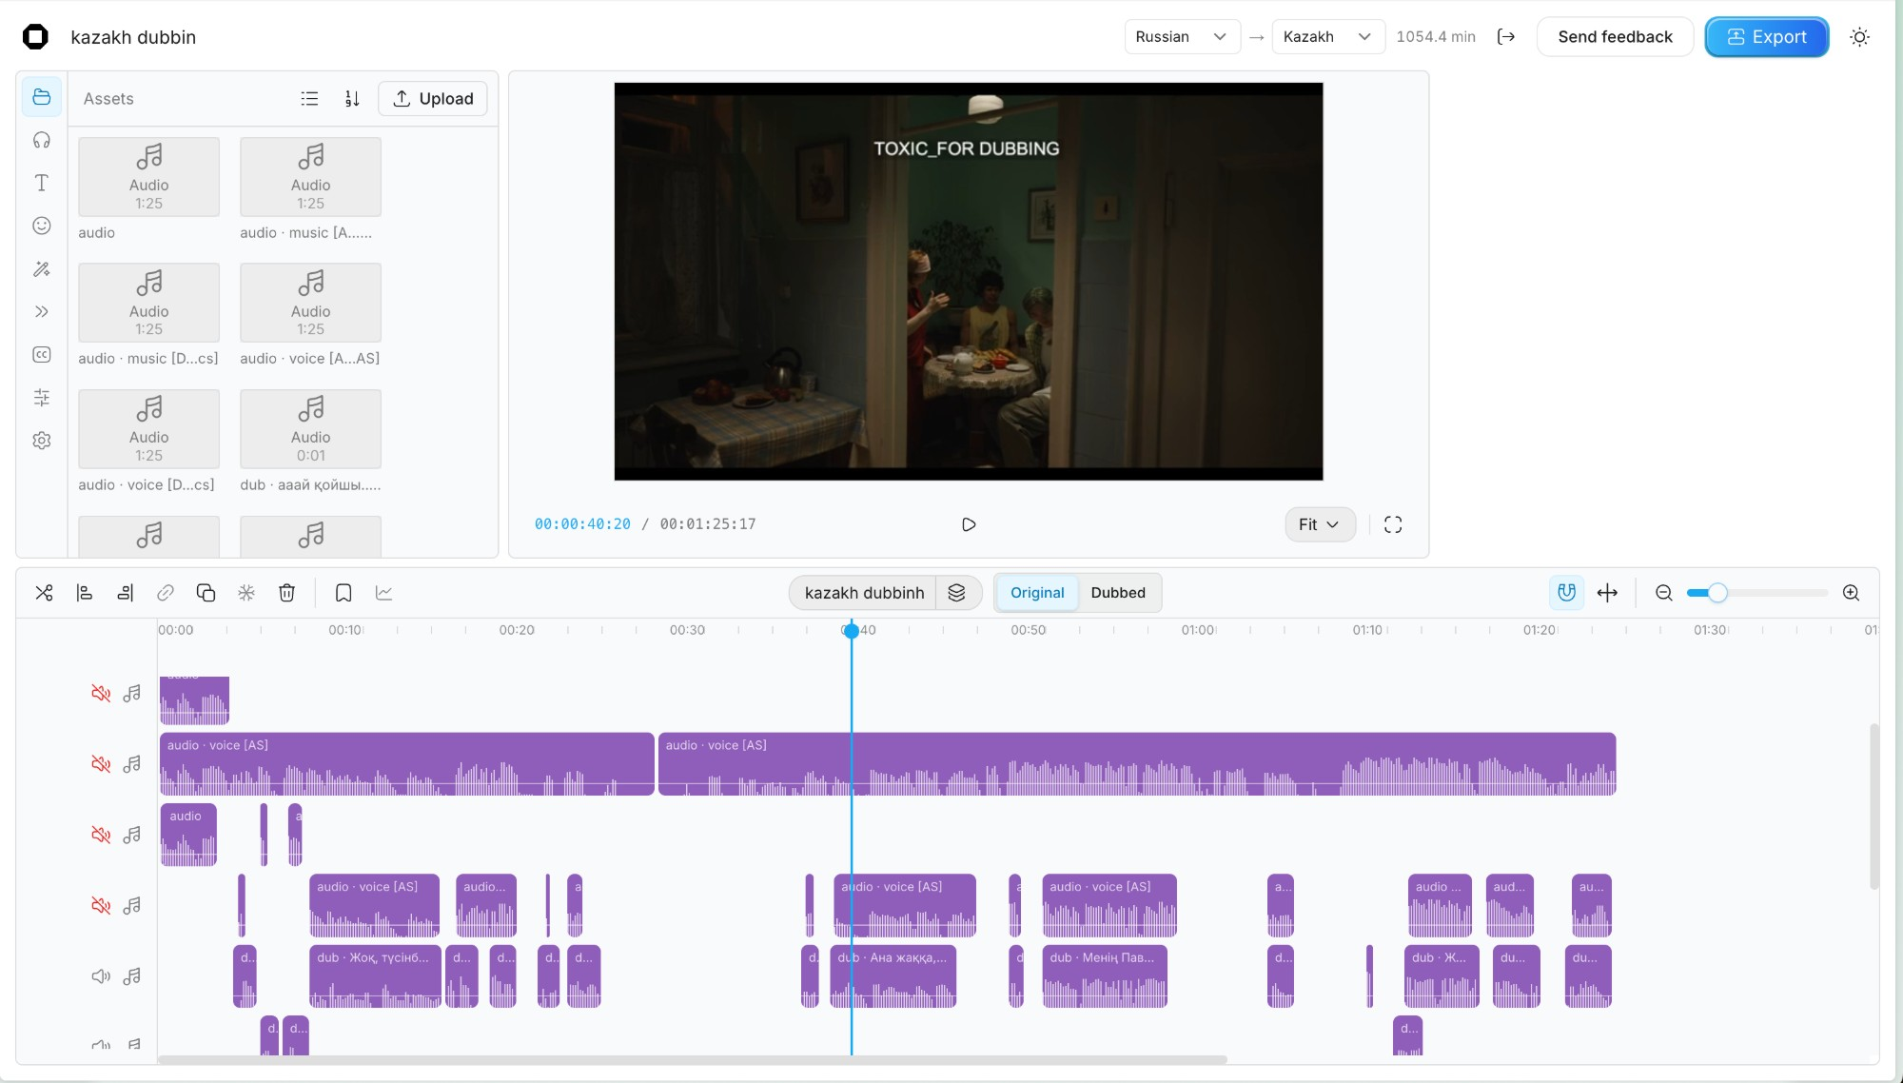This screenshot has width=1903, height=1083.
Task: Zoom out the timeline
Action: (x=1664, y=593)
